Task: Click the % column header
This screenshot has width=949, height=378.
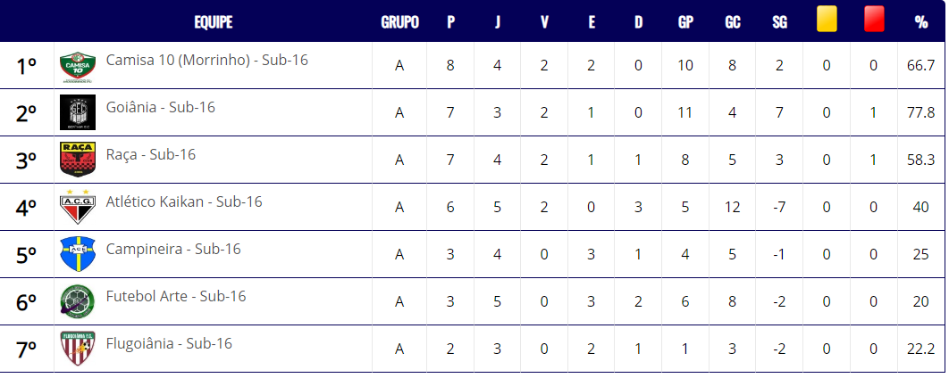Action: (921, 22)
